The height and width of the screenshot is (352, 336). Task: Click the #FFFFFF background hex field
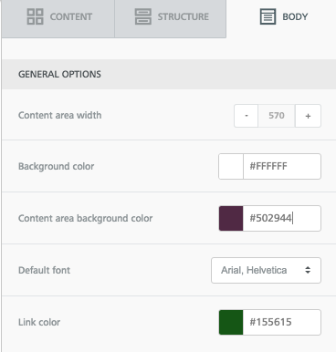tap(282, 167)
